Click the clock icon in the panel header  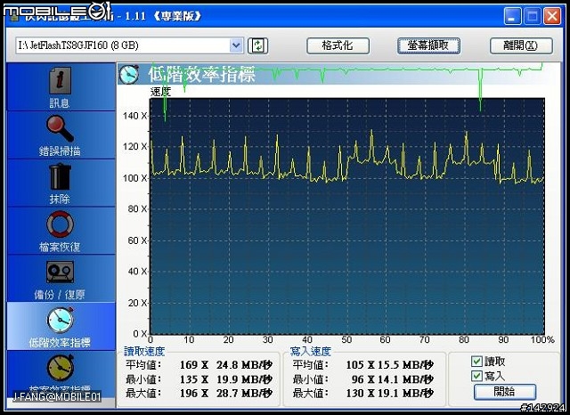(128, 74)
